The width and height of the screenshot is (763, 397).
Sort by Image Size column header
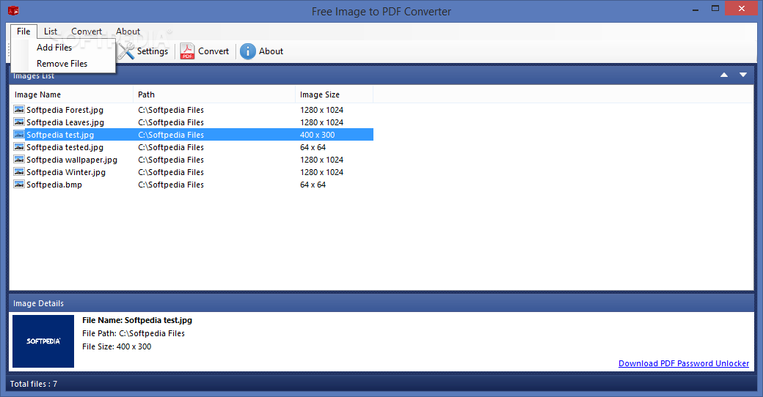point(334,94)
